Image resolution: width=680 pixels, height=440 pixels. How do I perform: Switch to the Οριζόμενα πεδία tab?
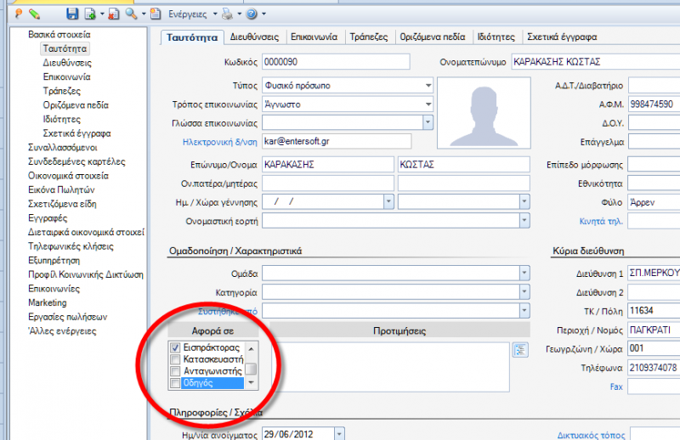[433, 37]
